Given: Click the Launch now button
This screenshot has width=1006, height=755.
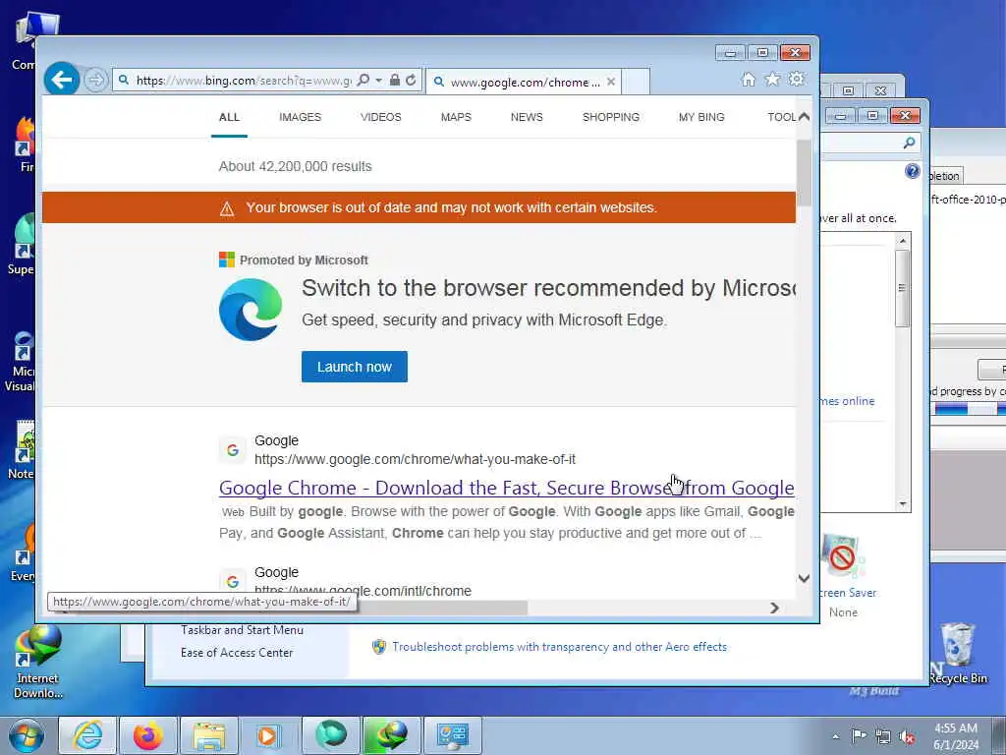Looking at the screenshot, I should (x=354, y=367).
